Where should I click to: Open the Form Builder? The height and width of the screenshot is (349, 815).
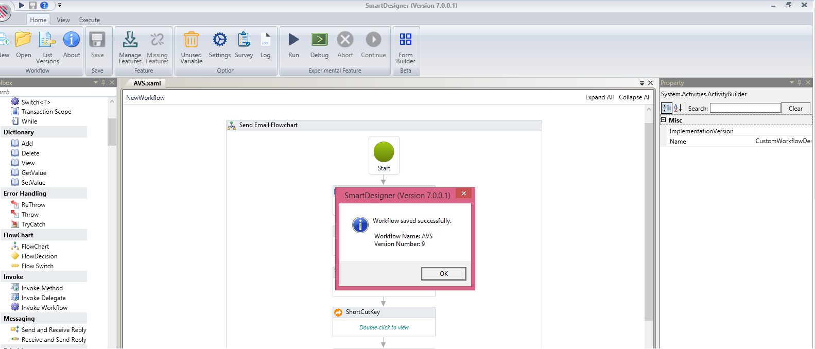[406, 40]
